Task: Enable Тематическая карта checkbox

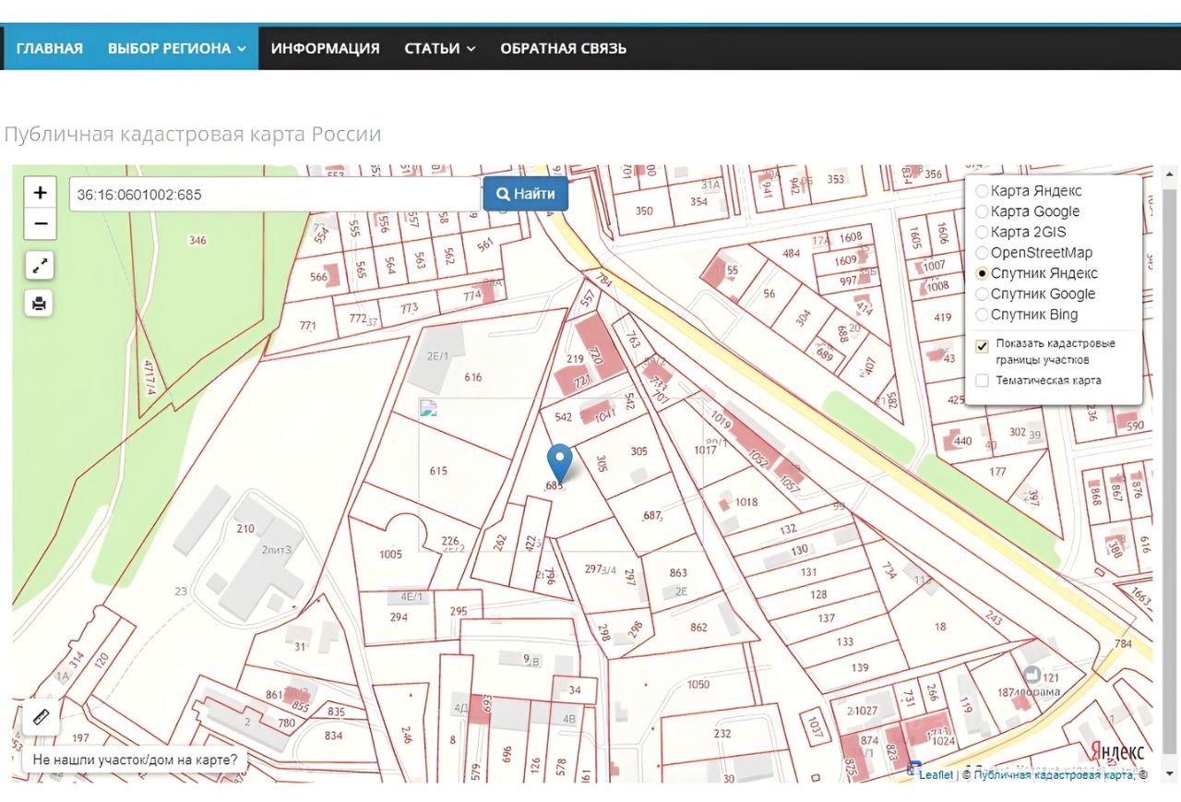Action: click(982, 380)
